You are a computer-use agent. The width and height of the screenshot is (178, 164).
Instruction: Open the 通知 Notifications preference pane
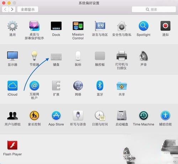165,26
